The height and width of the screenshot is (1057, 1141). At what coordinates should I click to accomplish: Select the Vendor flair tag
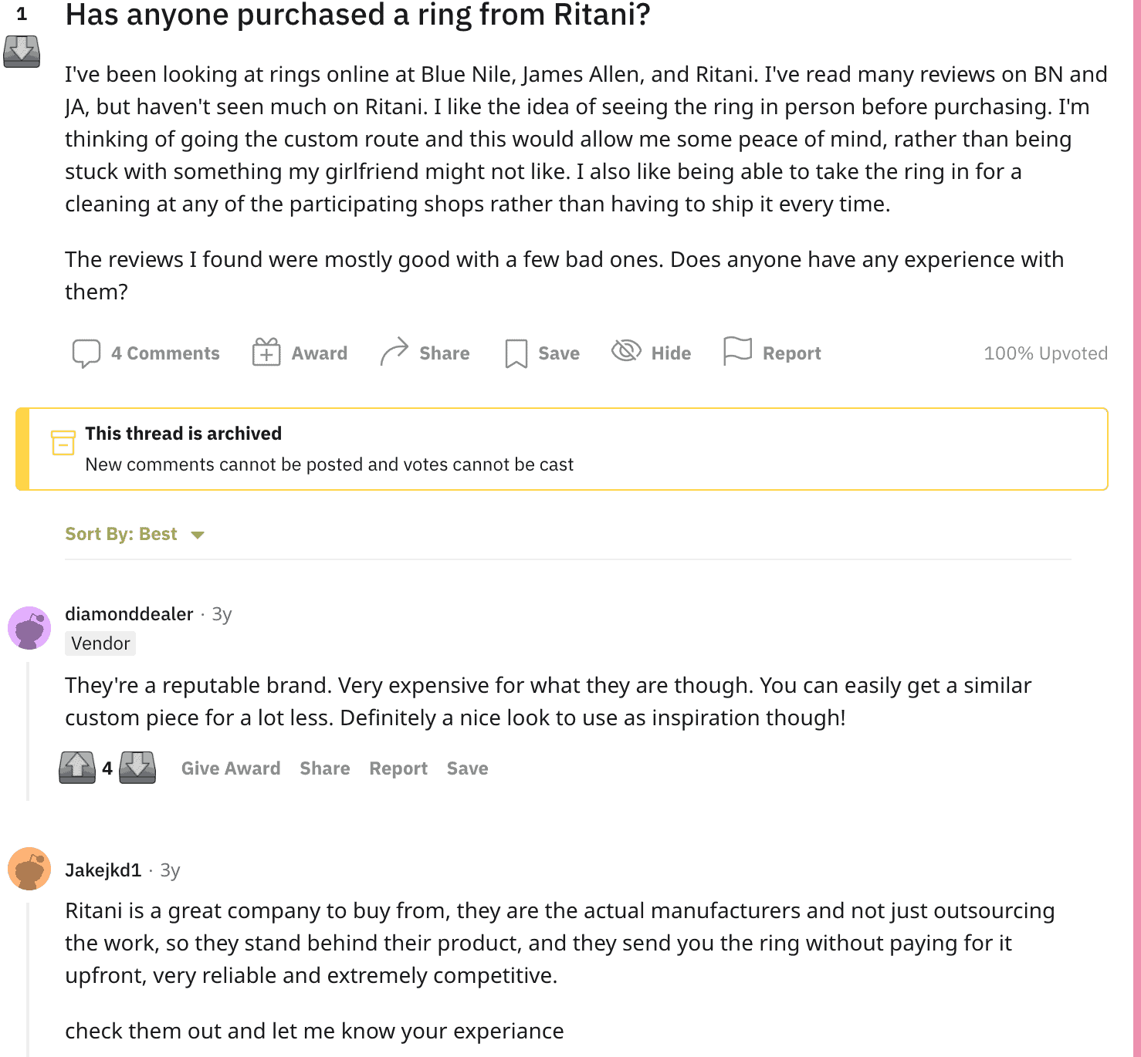(100, 643)
